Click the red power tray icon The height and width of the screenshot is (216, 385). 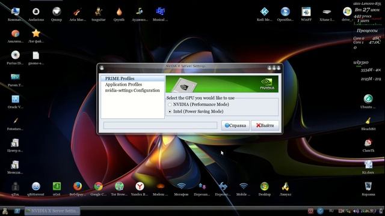310,211
